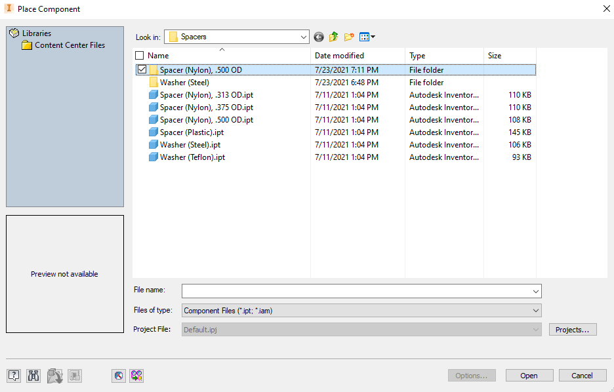Viewport: 614px width, 392px height.
Task: Sort by Name column header
Action: tap(158, 56)
